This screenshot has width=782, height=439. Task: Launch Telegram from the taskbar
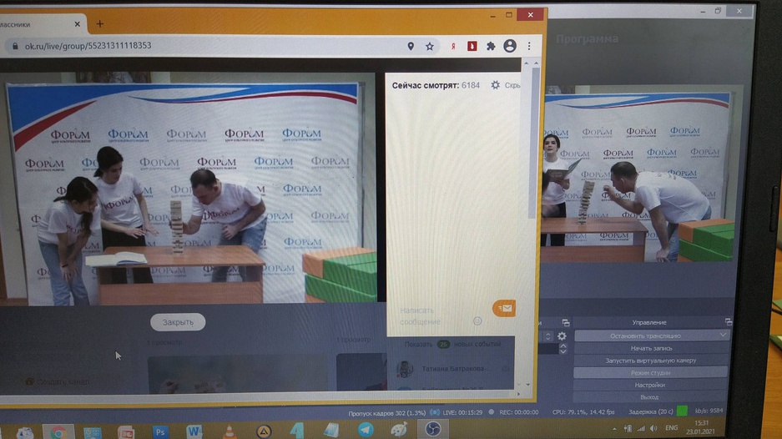[366, 430]
